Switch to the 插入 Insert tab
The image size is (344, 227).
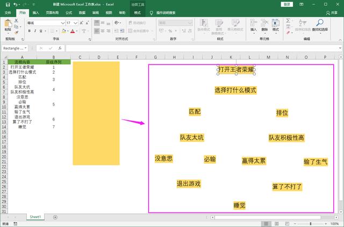pyautogui.click(x=35, y=13)
